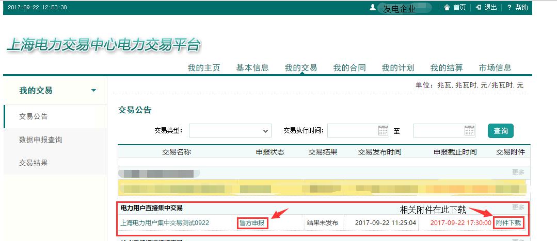This screenshot has height=241, width=557.
Task: Click the help question mark icon
Action: 509,7
